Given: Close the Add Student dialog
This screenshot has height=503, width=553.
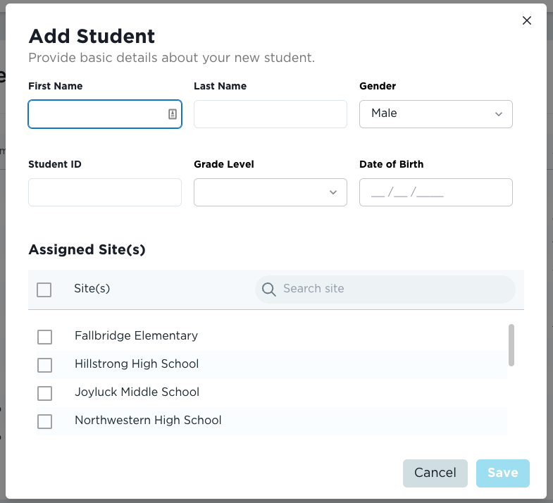Looking at the screenshot, I should (526, 21).
